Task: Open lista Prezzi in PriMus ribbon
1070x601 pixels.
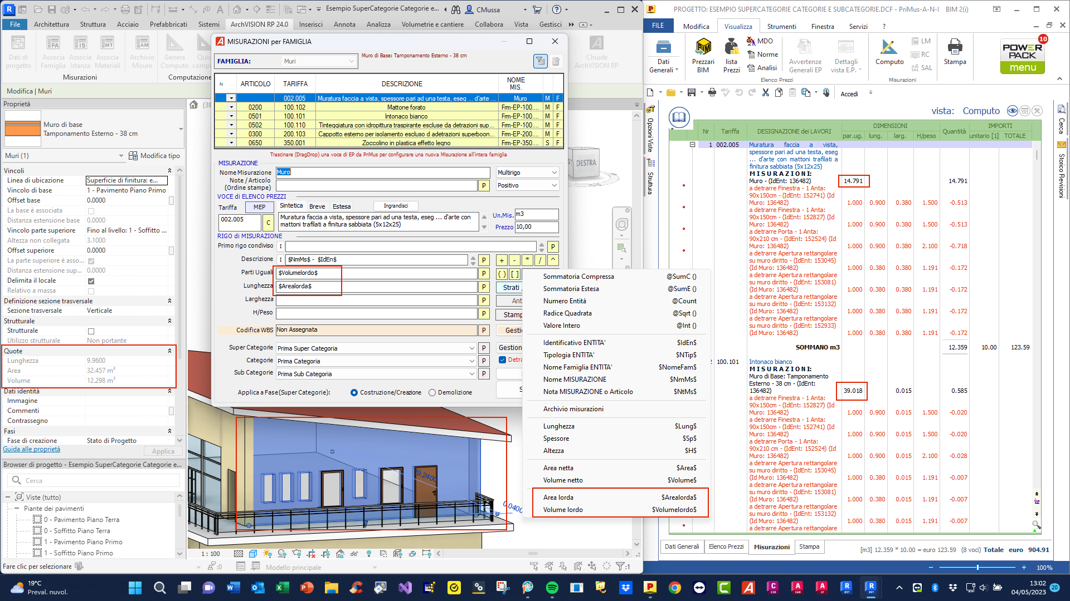Action: (x=731, y=55)
